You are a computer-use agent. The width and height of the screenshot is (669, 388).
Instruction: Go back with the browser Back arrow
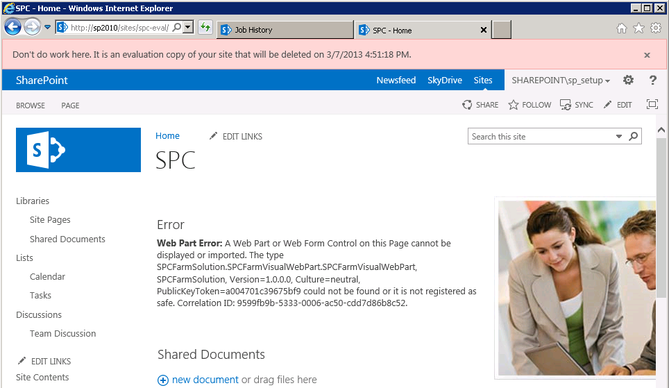coord(12,27)
